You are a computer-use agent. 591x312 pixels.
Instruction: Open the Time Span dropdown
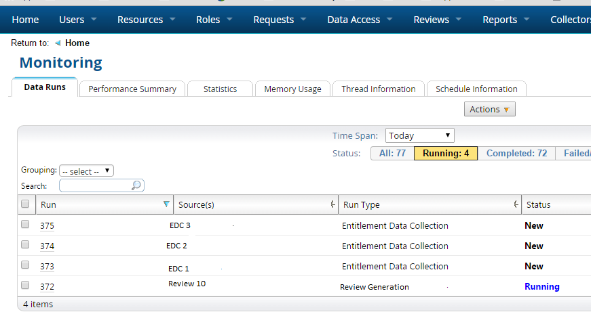419,136
